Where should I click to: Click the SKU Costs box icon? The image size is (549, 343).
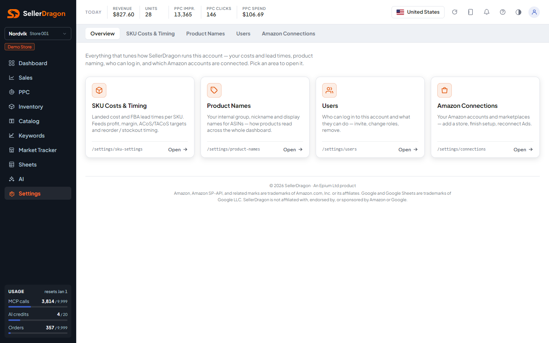99,90
